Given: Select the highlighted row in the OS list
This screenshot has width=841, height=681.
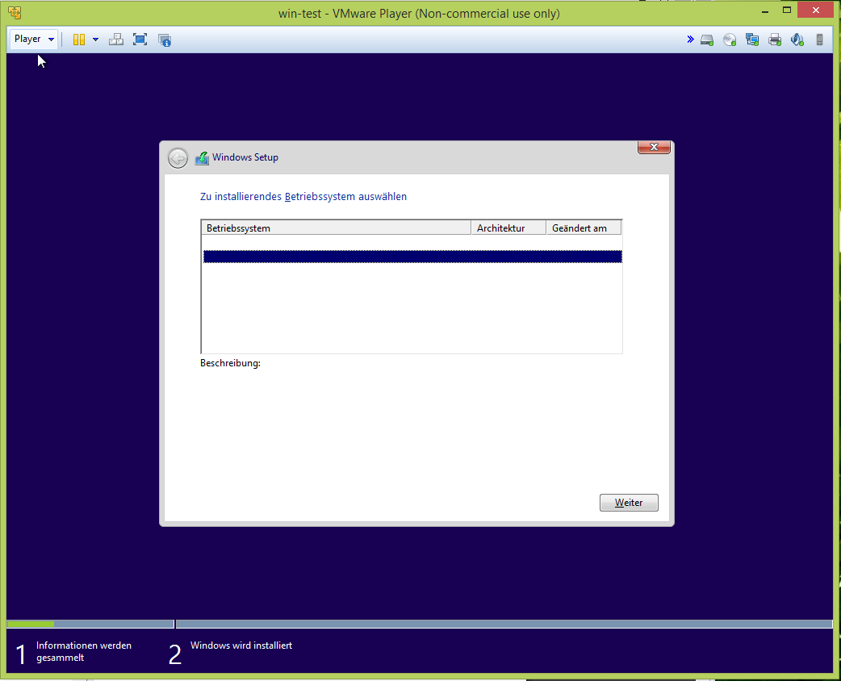Looking at the screenshot, I should pyautogui.click(x=412, y=257).
